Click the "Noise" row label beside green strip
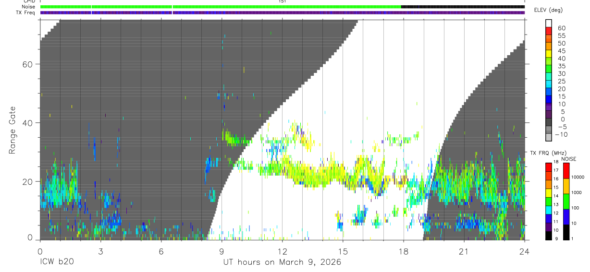590x272 pixels. click(29, 7)
